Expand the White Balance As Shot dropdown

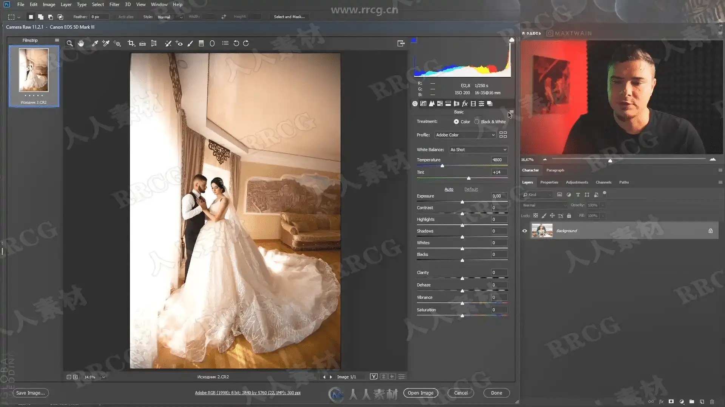point(478,150)
